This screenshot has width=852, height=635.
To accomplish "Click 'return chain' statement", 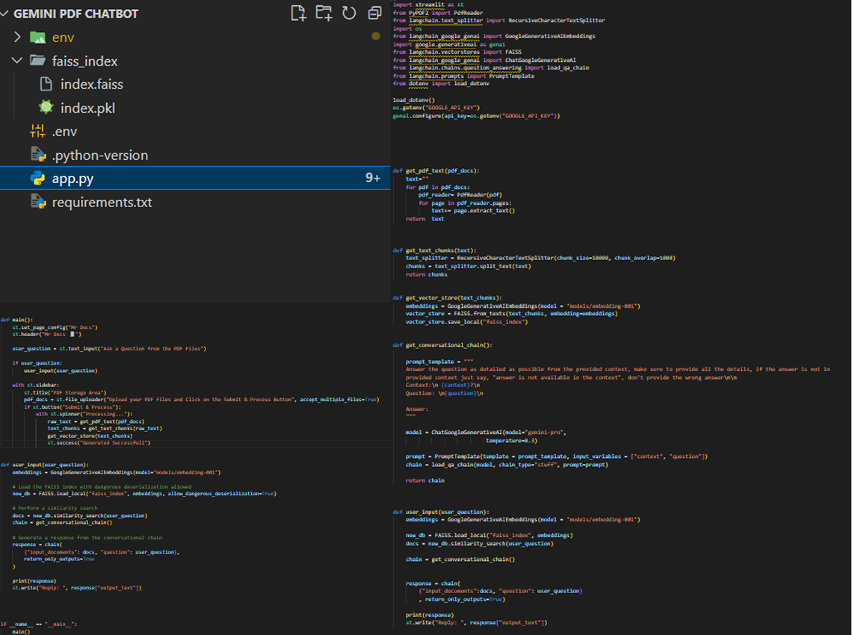I will (x=425, y=480).
